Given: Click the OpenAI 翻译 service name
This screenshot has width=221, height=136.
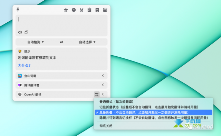Looking at the screenshot, I should click(33, 94).
